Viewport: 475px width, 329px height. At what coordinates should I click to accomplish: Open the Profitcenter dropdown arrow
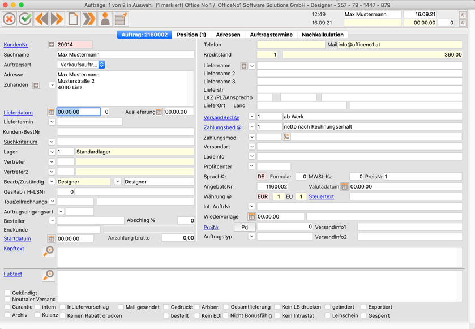[x=251, y=166]
